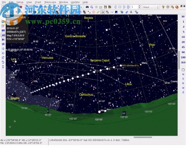Click the time step value field
Image resolution: width=187 pixels, height=148 pixels.
(x=134, y=7)
